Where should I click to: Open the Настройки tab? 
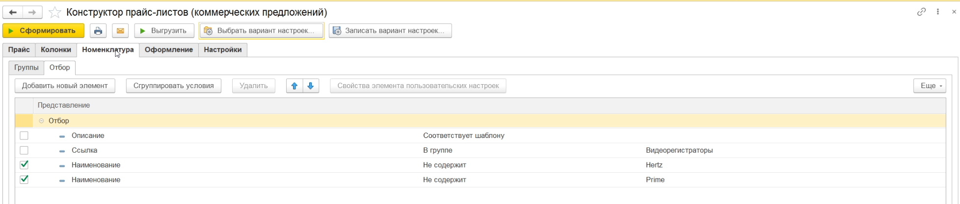pyautogui.click(x=223, y=50)
